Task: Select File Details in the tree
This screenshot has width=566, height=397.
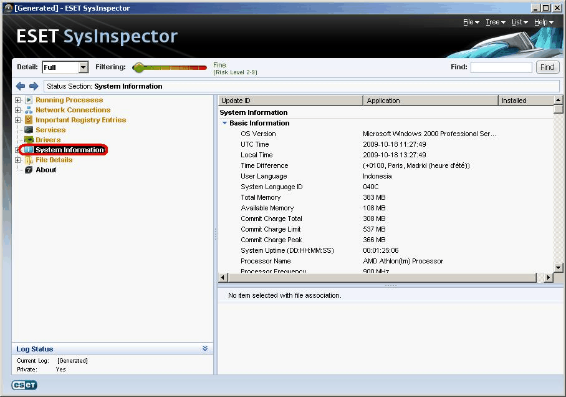Action: pyautogui.click(x=54, y=160)
